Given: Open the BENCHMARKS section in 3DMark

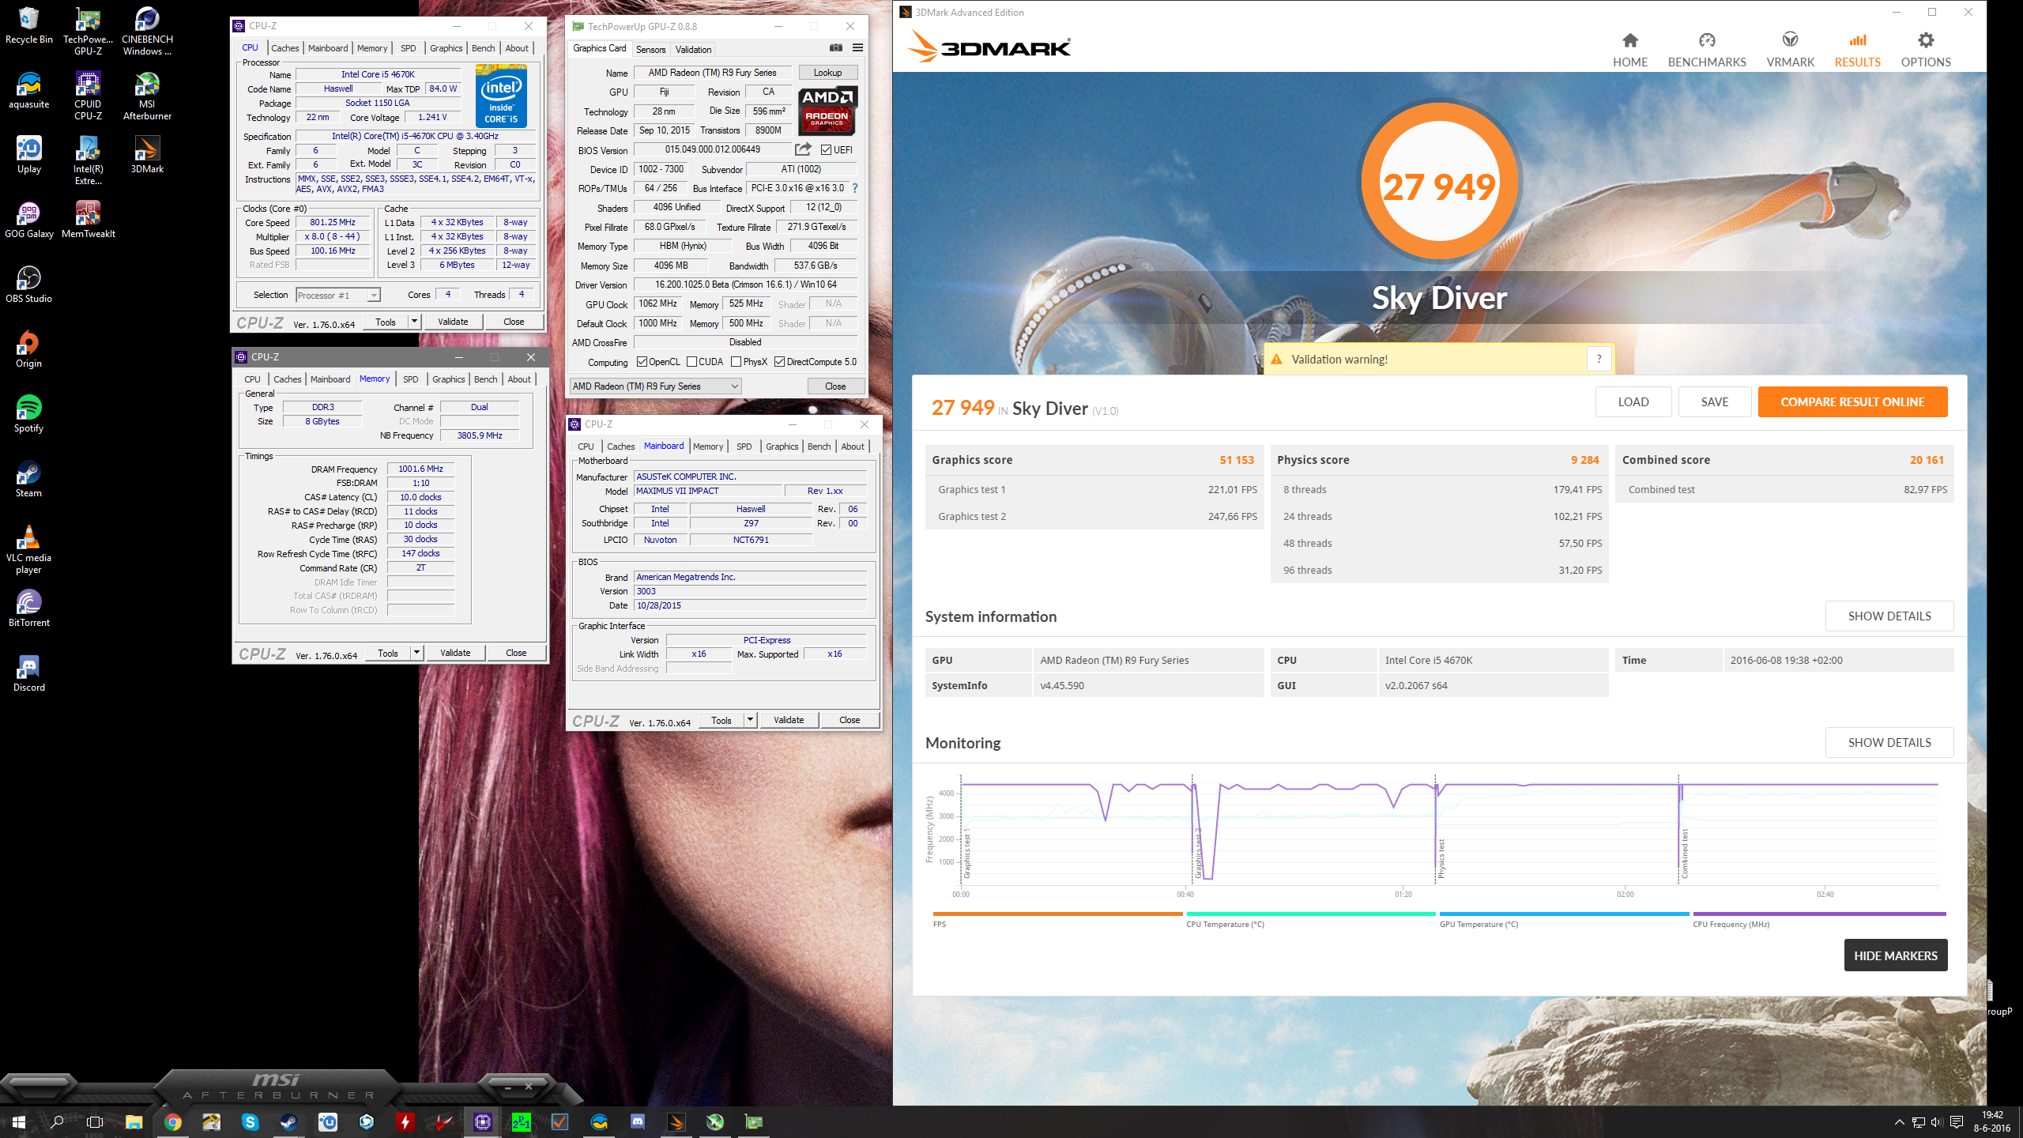Looking at the screenshot, I should [1707, 50].
